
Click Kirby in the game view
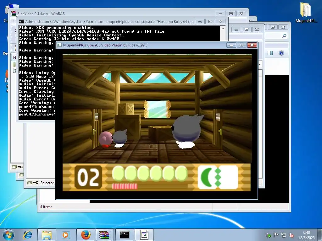(106, 139)
